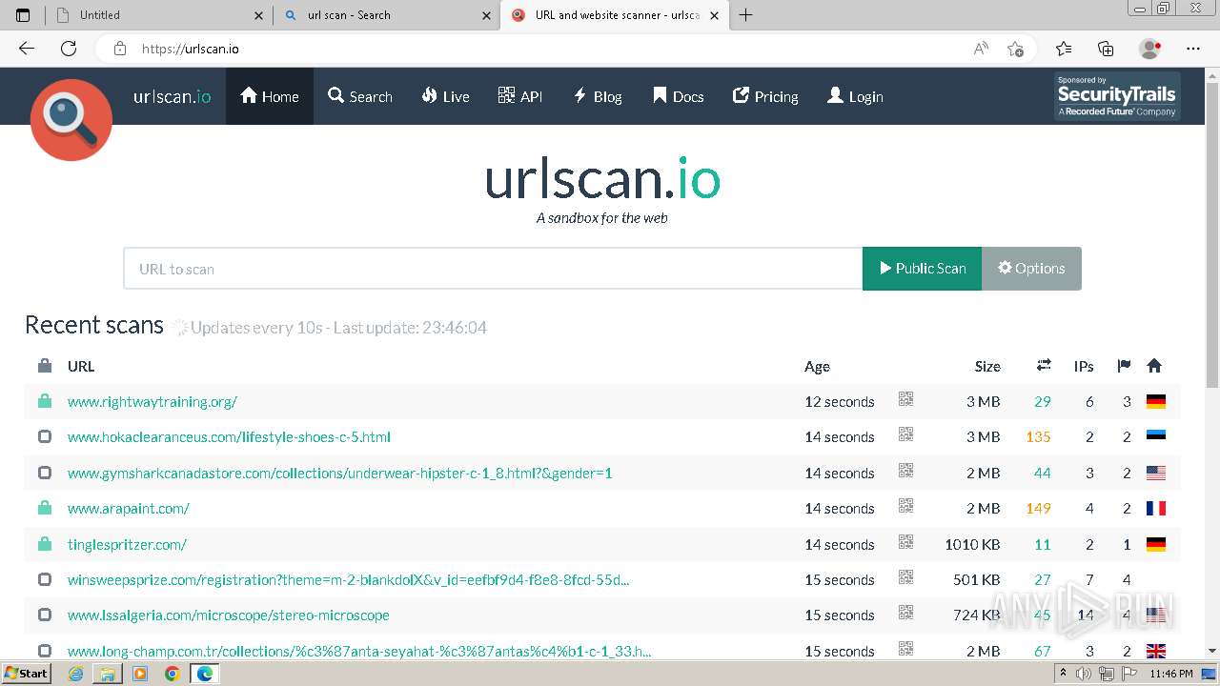Click the Estonian flag in hokaclearanceus row
The width and height of the screenshot is (1220, 686).
[1156, 436]
